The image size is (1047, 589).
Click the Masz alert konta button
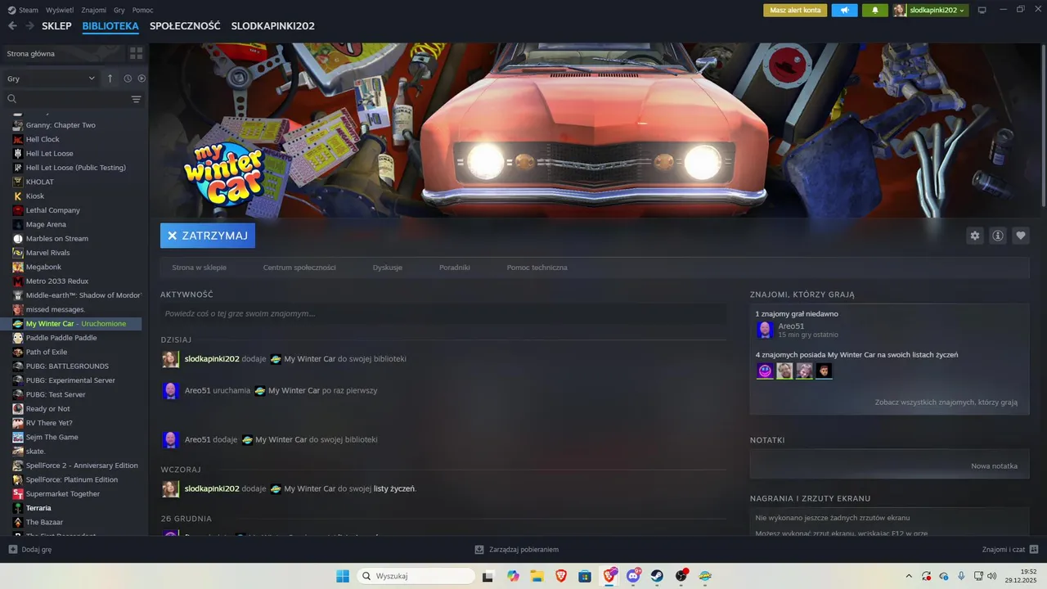(795, 10)
